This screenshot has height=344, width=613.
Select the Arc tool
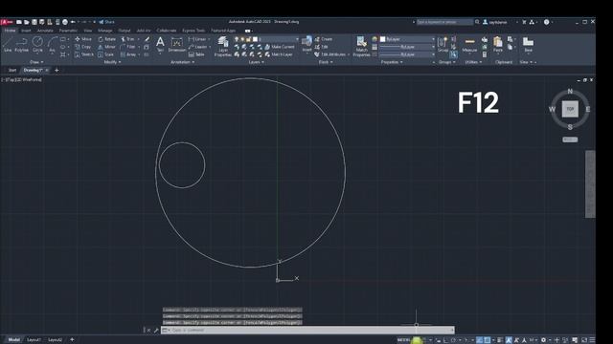tap(52, 45)
